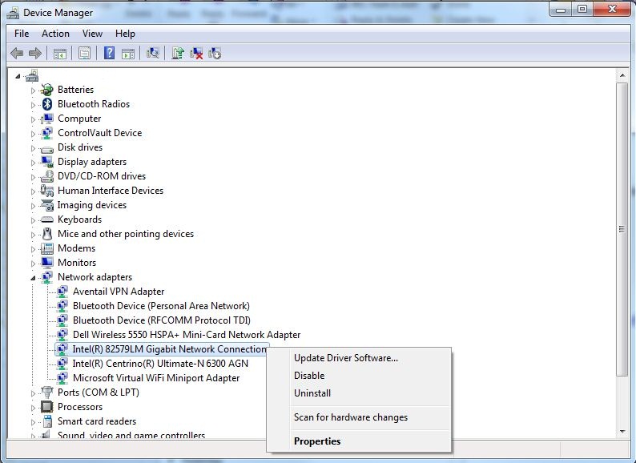636x463 pixels.
Task: Collapse the Network adapters category
Action: point(34,277)
